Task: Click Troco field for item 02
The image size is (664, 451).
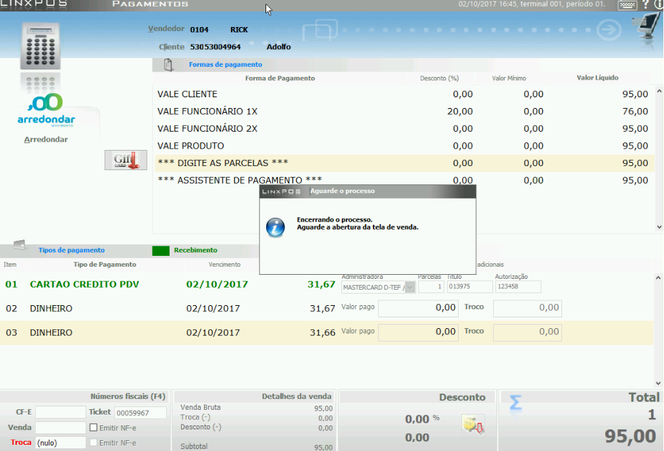Action: pos(528,308)
